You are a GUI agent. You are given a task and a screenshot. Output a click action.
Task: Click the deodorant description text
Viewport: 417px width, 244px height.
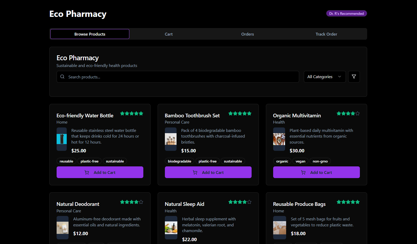point(107,222)
